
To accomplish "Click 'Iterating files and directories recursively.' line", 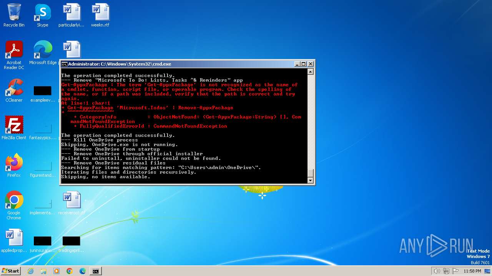I will [129, 172].
